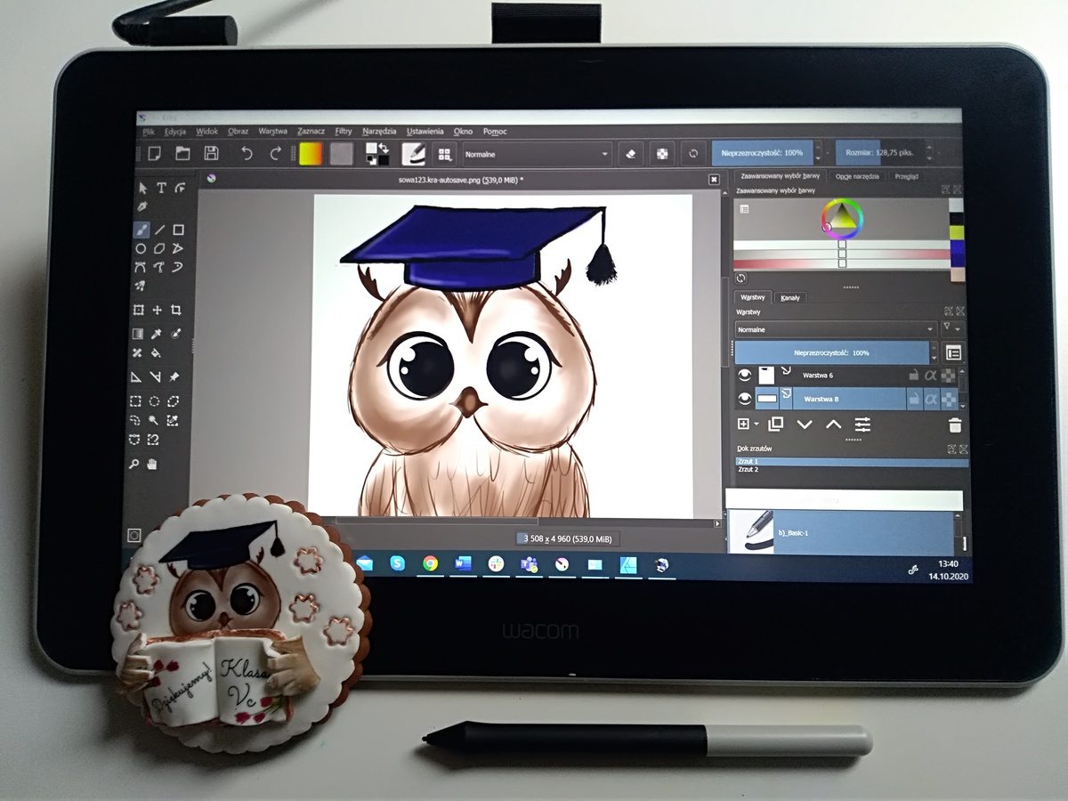Toggle visibility of layer Warstwa 8
Image resolution: width=1068 pixels, height=801 pixels.
[x=744, y=400]
